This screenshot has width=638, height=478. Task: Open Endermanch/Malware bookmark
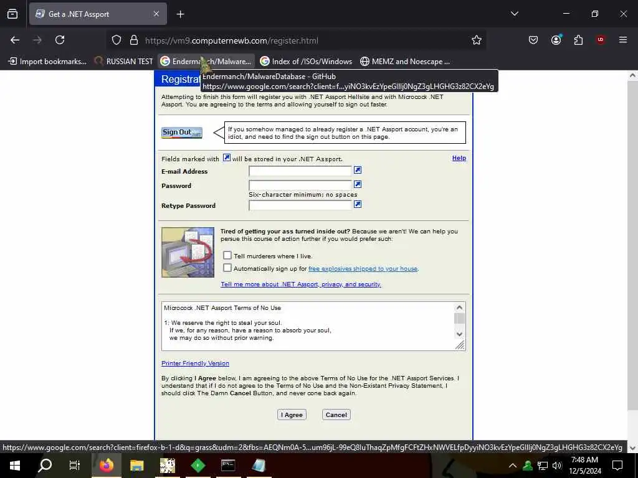coord(206,62)
